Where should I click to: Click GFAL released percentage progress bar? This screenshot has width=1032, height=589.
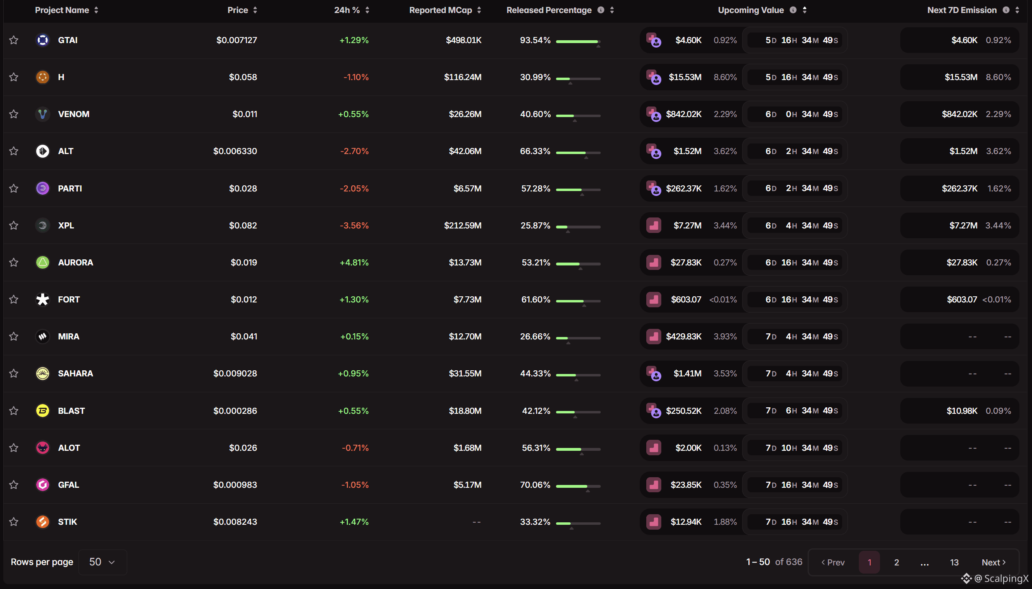point(578,486)
